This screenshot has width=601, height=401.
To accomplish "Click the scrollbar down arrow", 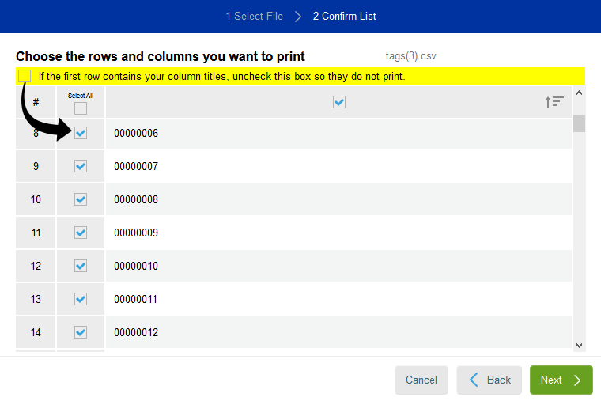I will [579, 346].
